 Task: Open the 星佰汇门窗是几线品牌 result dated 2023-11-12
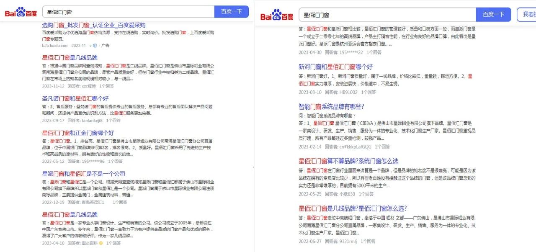pos(70,58)
